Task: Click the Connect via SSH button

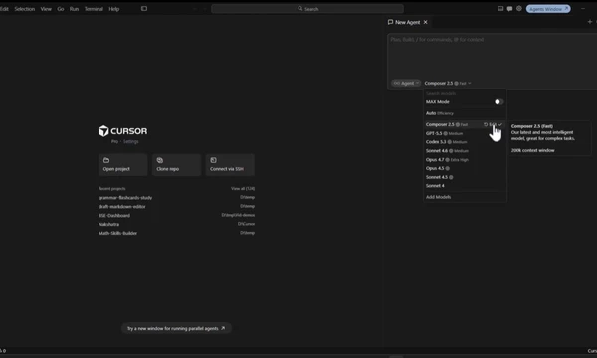Action: tap(230, 165)
